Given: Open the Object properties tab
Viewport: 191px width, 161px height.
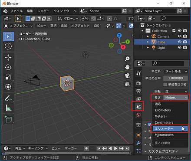Looking at the screenshot, I should (x=138, y=135).
